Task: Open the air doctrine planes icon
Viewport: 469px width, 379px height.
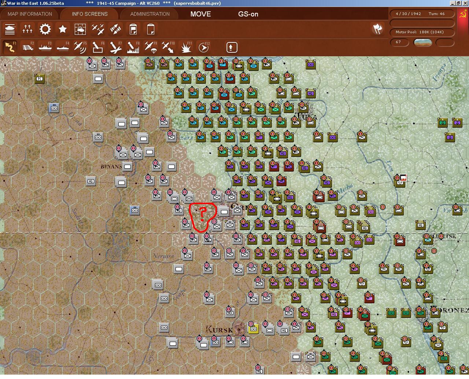Action: tap(98, 29)
